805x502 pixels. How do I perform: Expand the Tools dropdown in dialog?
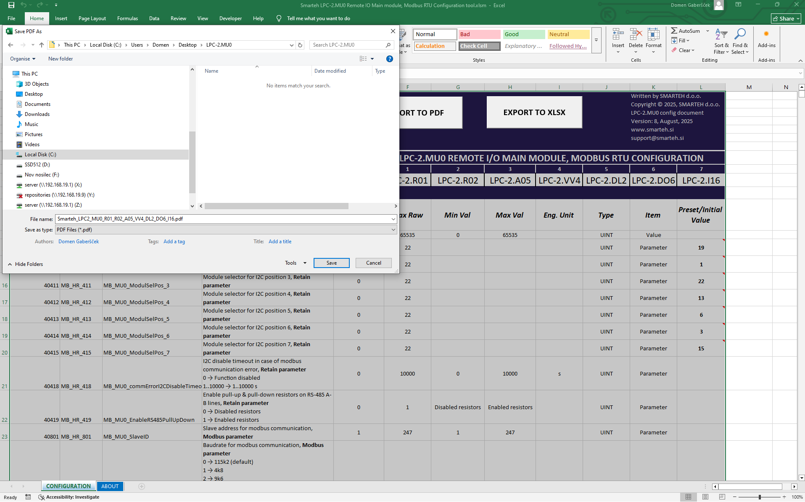(x=296, y=263)
